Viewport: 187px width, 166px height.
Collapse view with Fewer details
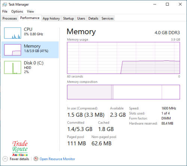(19, 159)
